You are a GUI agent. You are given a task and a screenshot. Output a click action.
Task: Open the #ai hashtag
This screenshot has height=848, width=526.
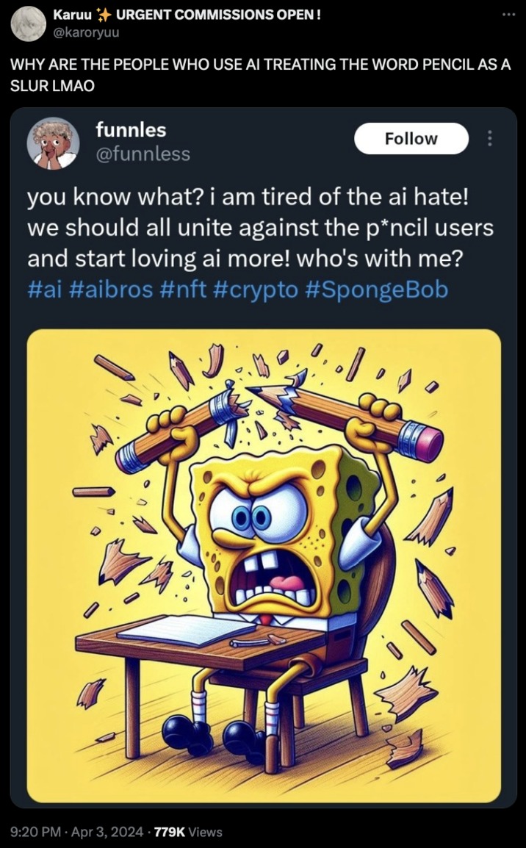pos(44,290)
